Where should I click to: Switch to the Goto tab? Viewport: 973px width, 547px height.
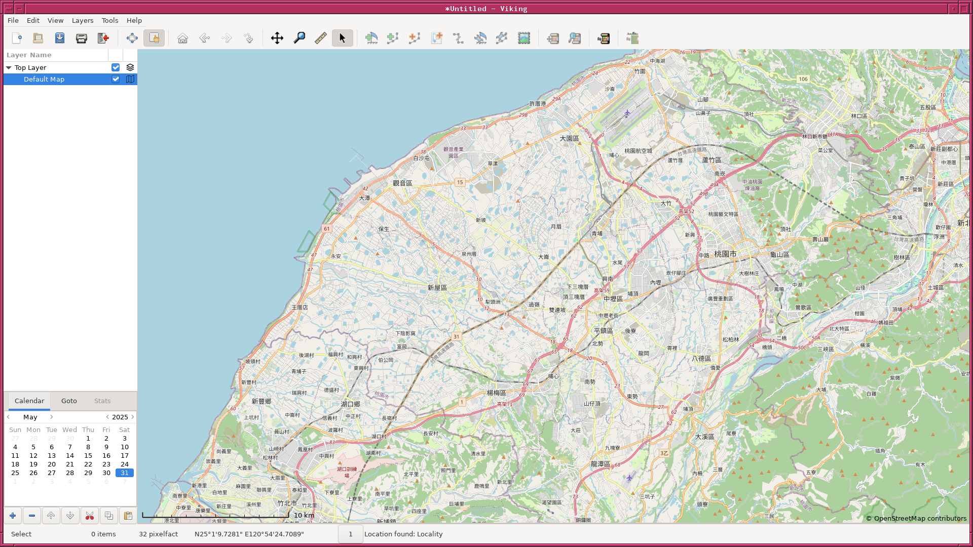(x=69, y=401)
